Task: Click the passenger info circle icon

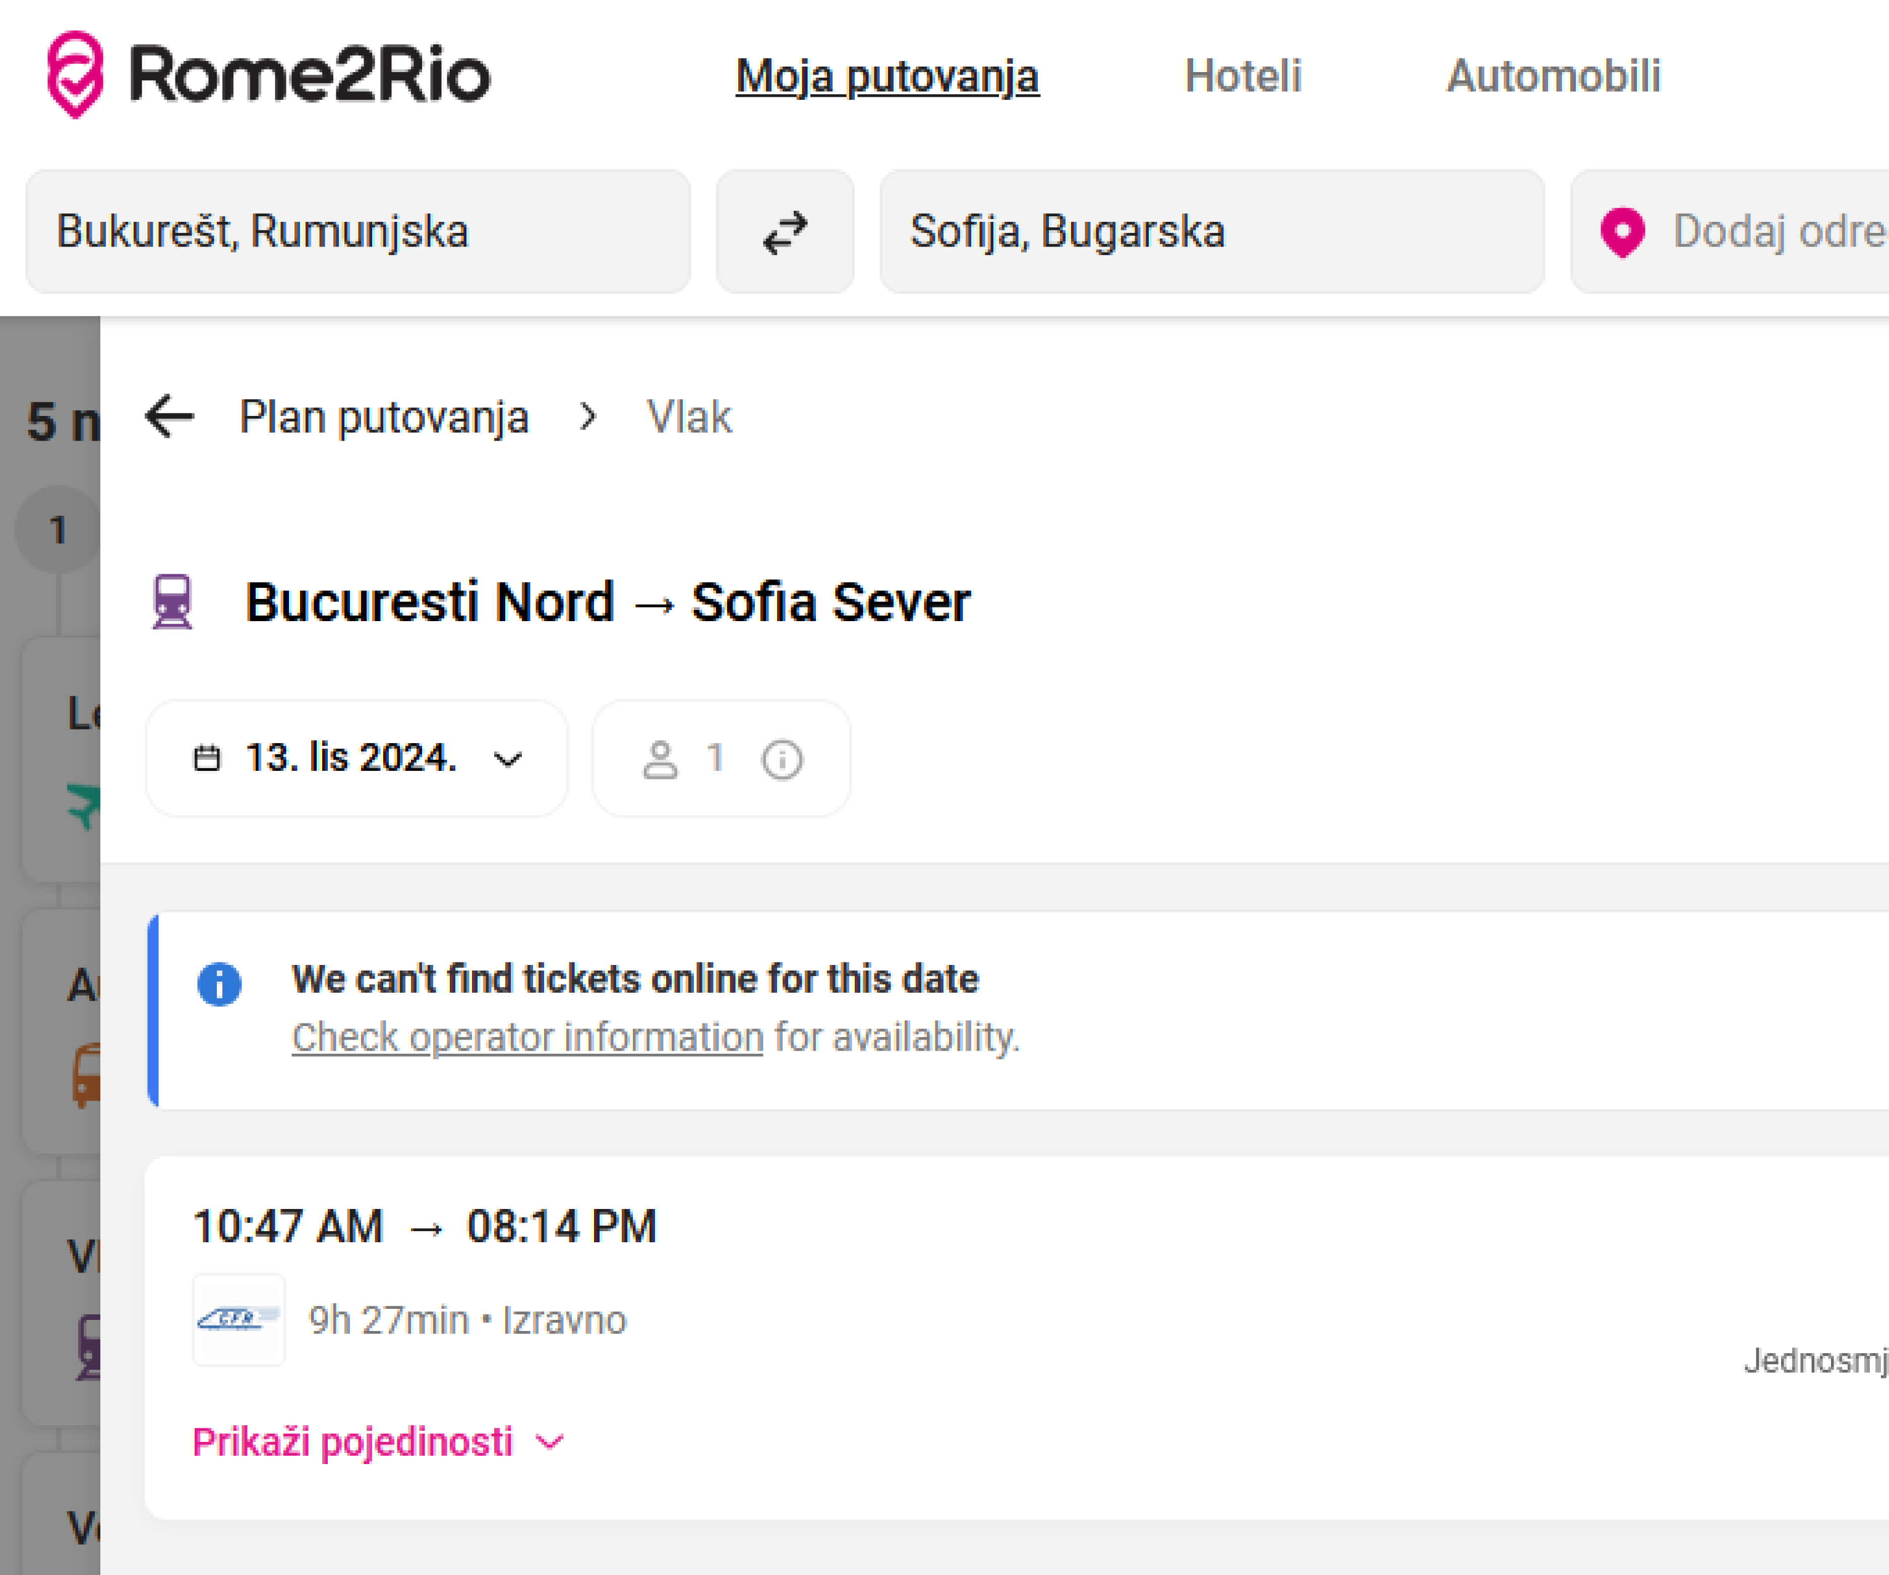Action: [782, 759]
